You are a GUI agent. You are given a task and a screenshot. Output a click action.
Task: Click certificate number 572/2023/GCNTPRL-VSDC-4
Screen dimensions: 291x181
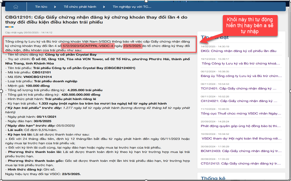[x=88, y=46]
